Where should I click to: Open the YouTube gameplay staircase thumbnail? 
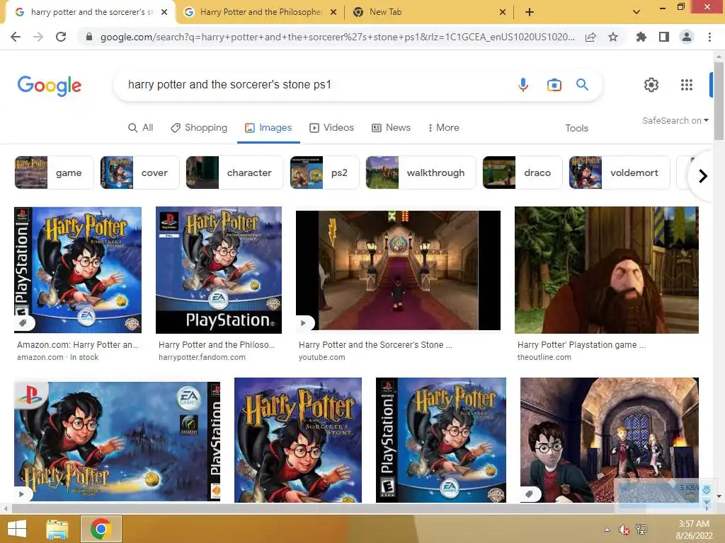point(398,271)
